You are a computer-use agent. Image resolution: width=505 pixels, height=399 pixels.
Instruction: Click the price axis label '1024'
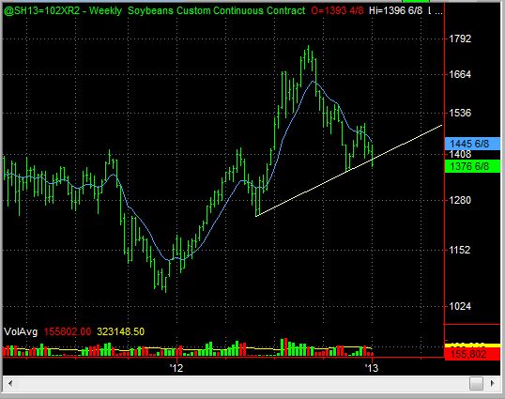click(x=460, y=306)
